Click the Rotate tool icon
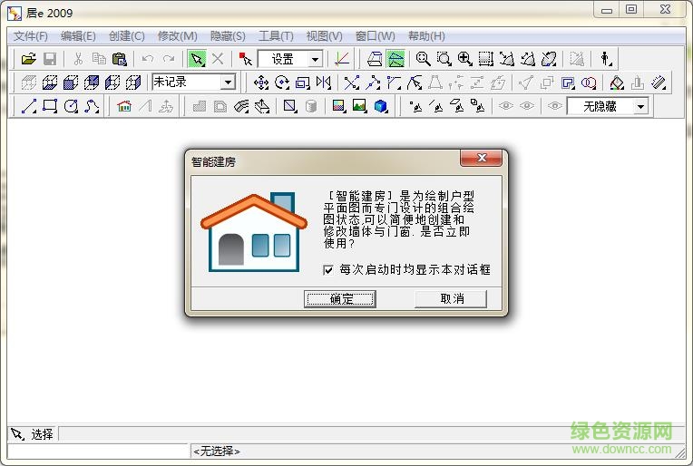Screen dimensions: 693x466 (282, 83)
